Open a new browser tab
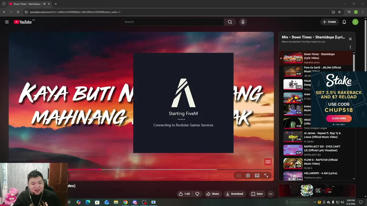The width and height of the screenshot is (367, 206). point(56,4)
